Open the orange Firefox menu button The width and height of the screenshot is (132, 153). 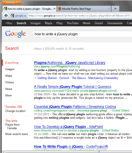[12, 2]
